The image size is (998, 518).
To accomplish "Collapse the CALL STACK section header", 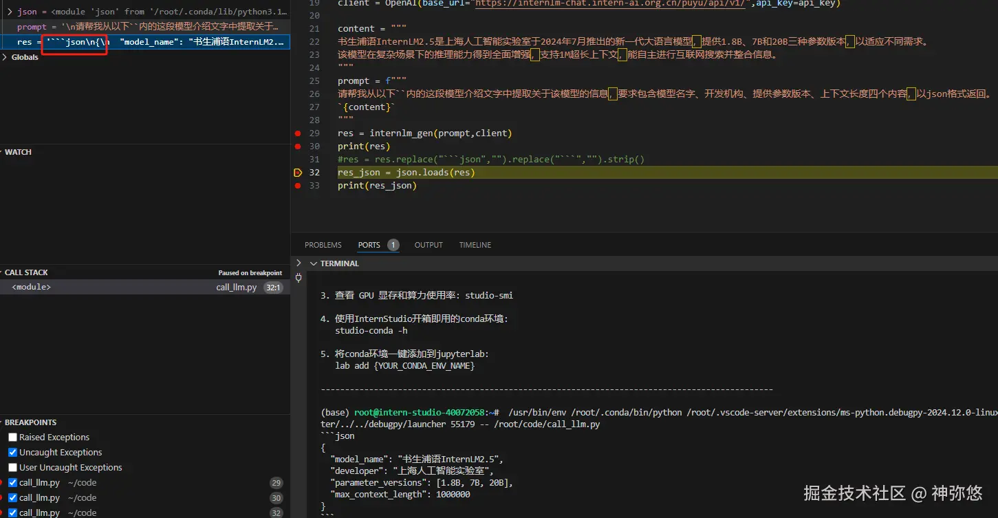I will (x=26, y=272).
